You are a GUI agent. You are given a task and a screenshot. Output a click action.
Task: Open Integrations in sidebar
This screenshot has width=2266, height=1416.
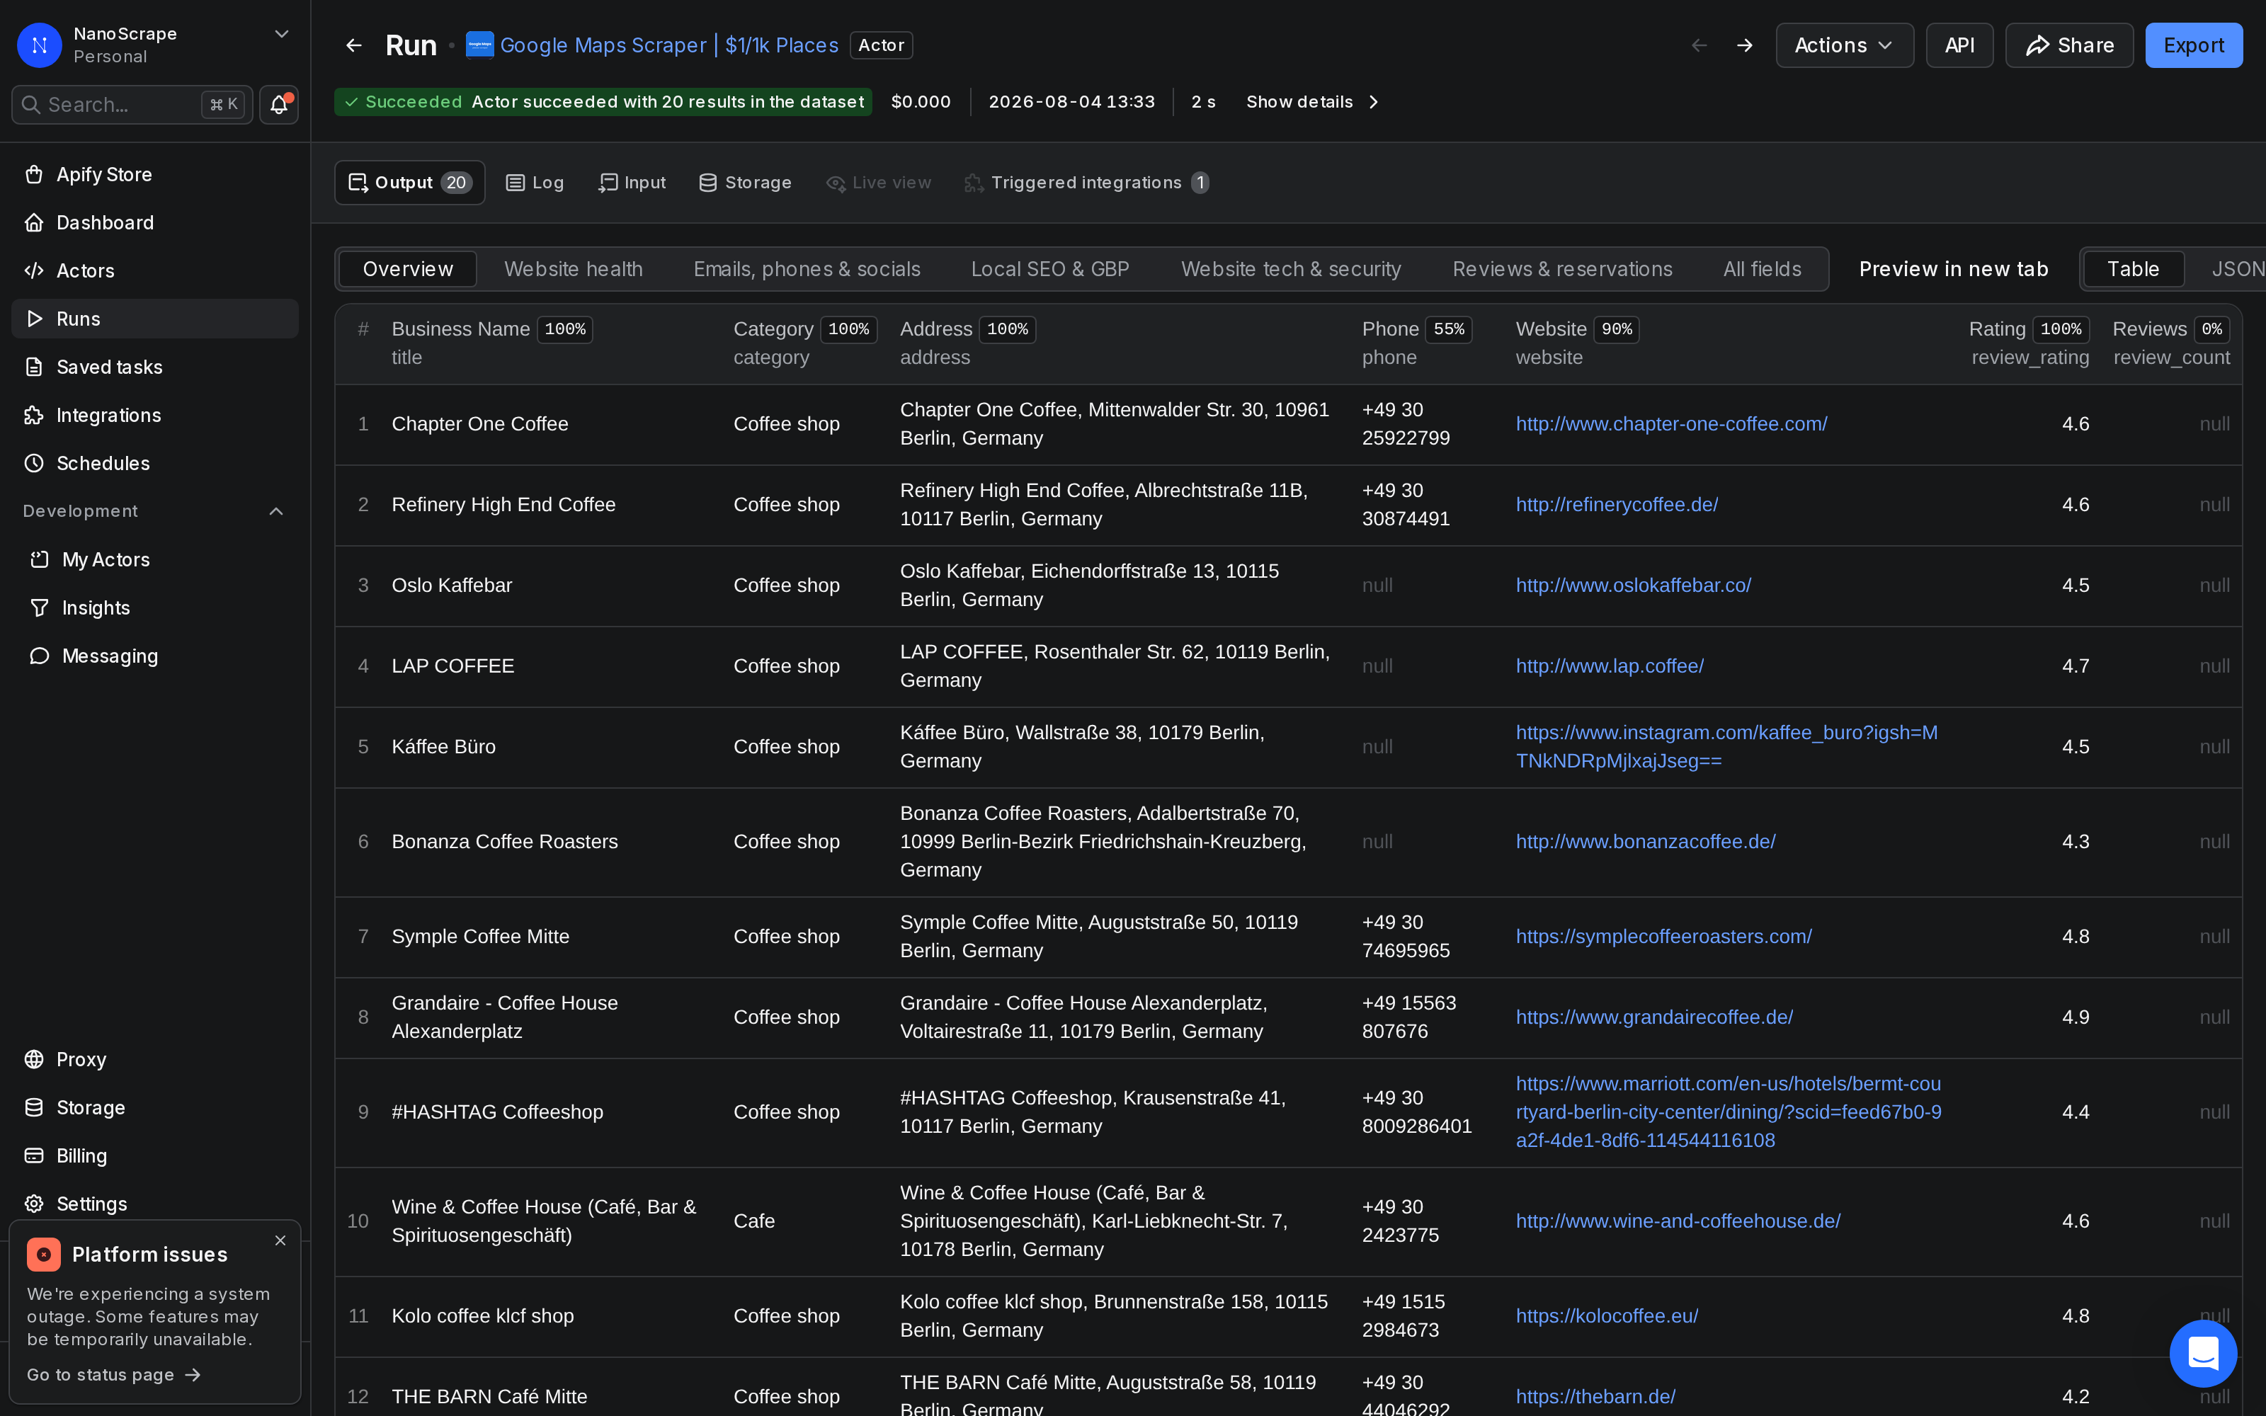coord(154,415)
